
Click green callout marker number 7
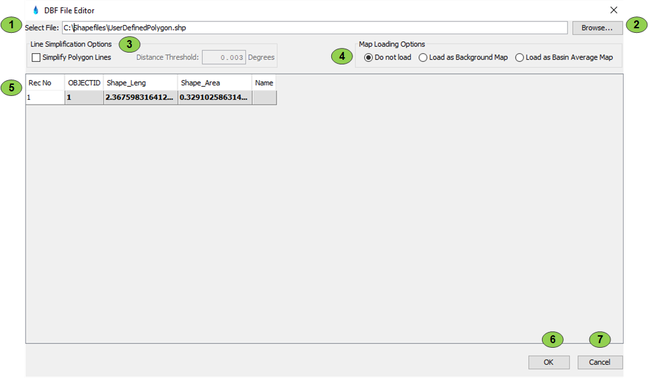(x=599, y=339)
